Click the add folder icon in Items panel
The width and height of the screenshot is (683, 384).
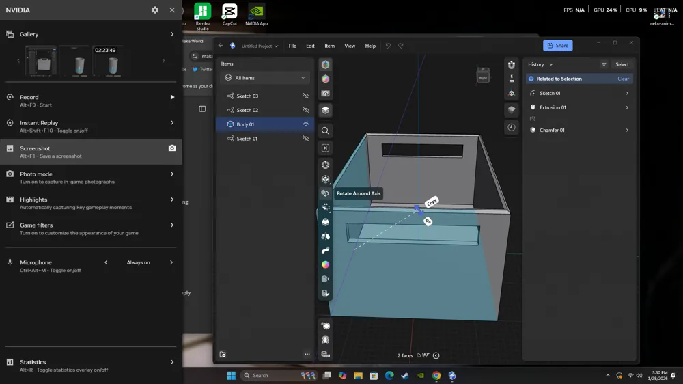point(223,355)
